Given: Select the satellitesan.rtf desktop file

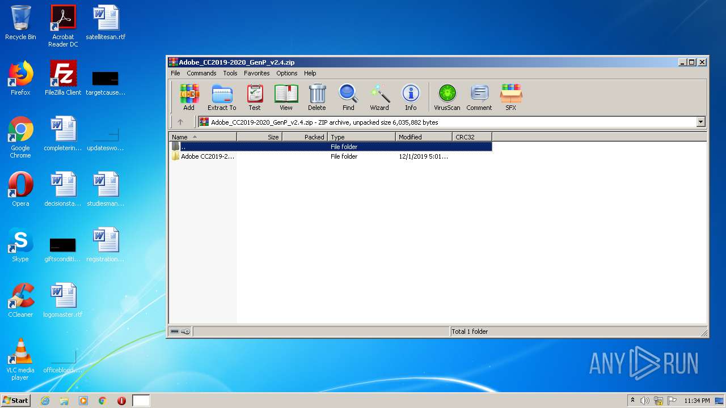Looking at the screenshot, I should point(105,23).
